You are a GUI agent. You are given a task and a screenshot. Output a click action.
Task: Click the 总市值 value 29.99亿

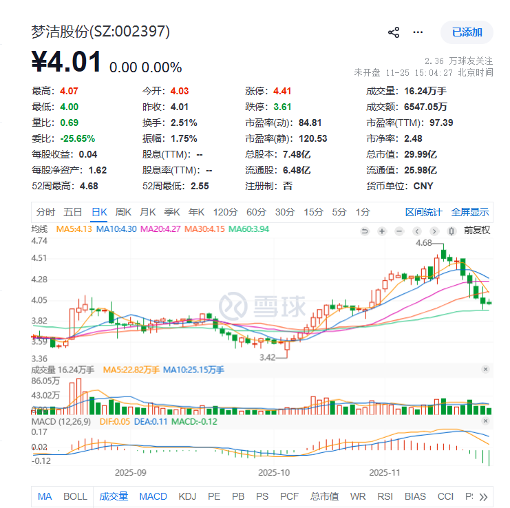[x=421, y=154]
